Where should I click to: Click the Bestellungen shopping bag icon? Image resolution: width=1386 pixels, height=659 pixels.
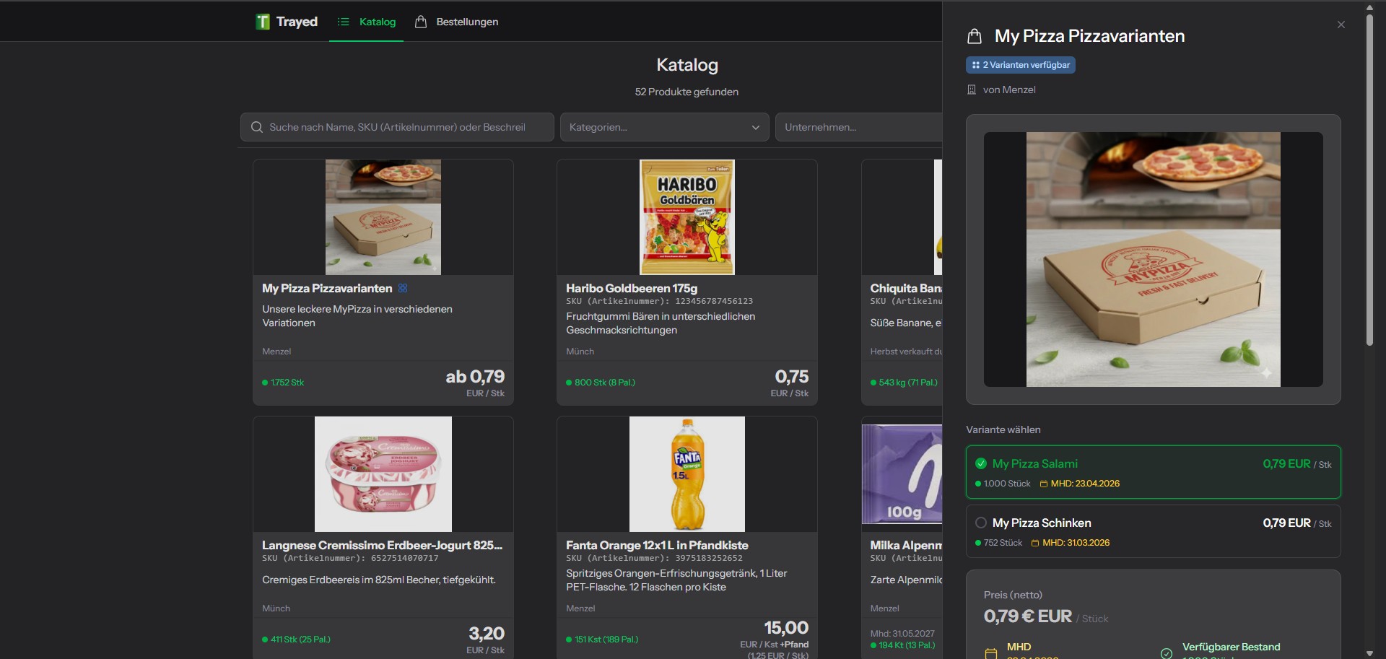[421, 22]
